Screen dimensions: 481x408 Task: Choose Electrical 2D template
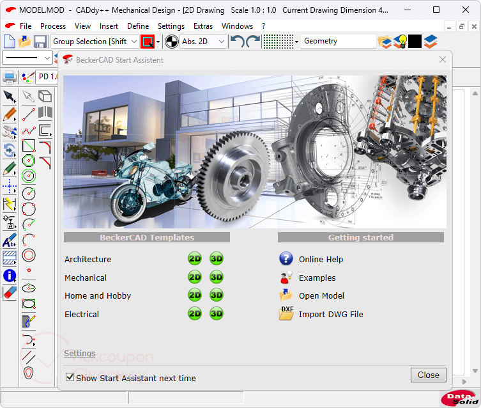(x=195, y=313)
